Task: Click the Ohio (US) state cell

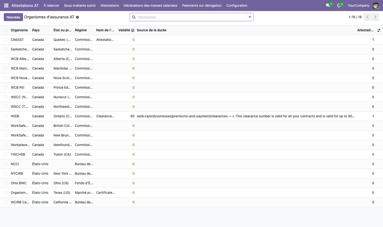Action: click(61, 183)
